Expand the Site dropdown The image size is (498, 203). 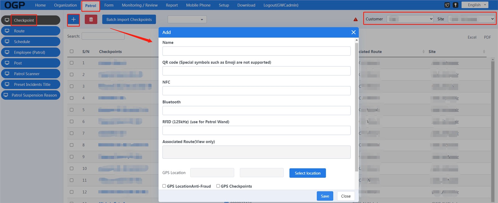click(471, 19)
